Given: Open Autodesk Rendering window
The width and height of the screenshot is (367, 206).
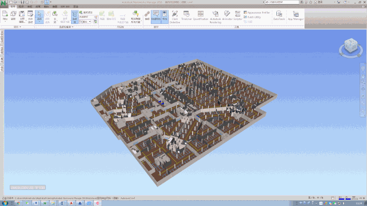Looking at the screenshot, I should (216, 17).
